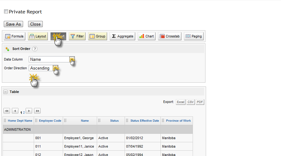Jump to page 2 link
The image size is (281, 156).
tap(24, 113)
